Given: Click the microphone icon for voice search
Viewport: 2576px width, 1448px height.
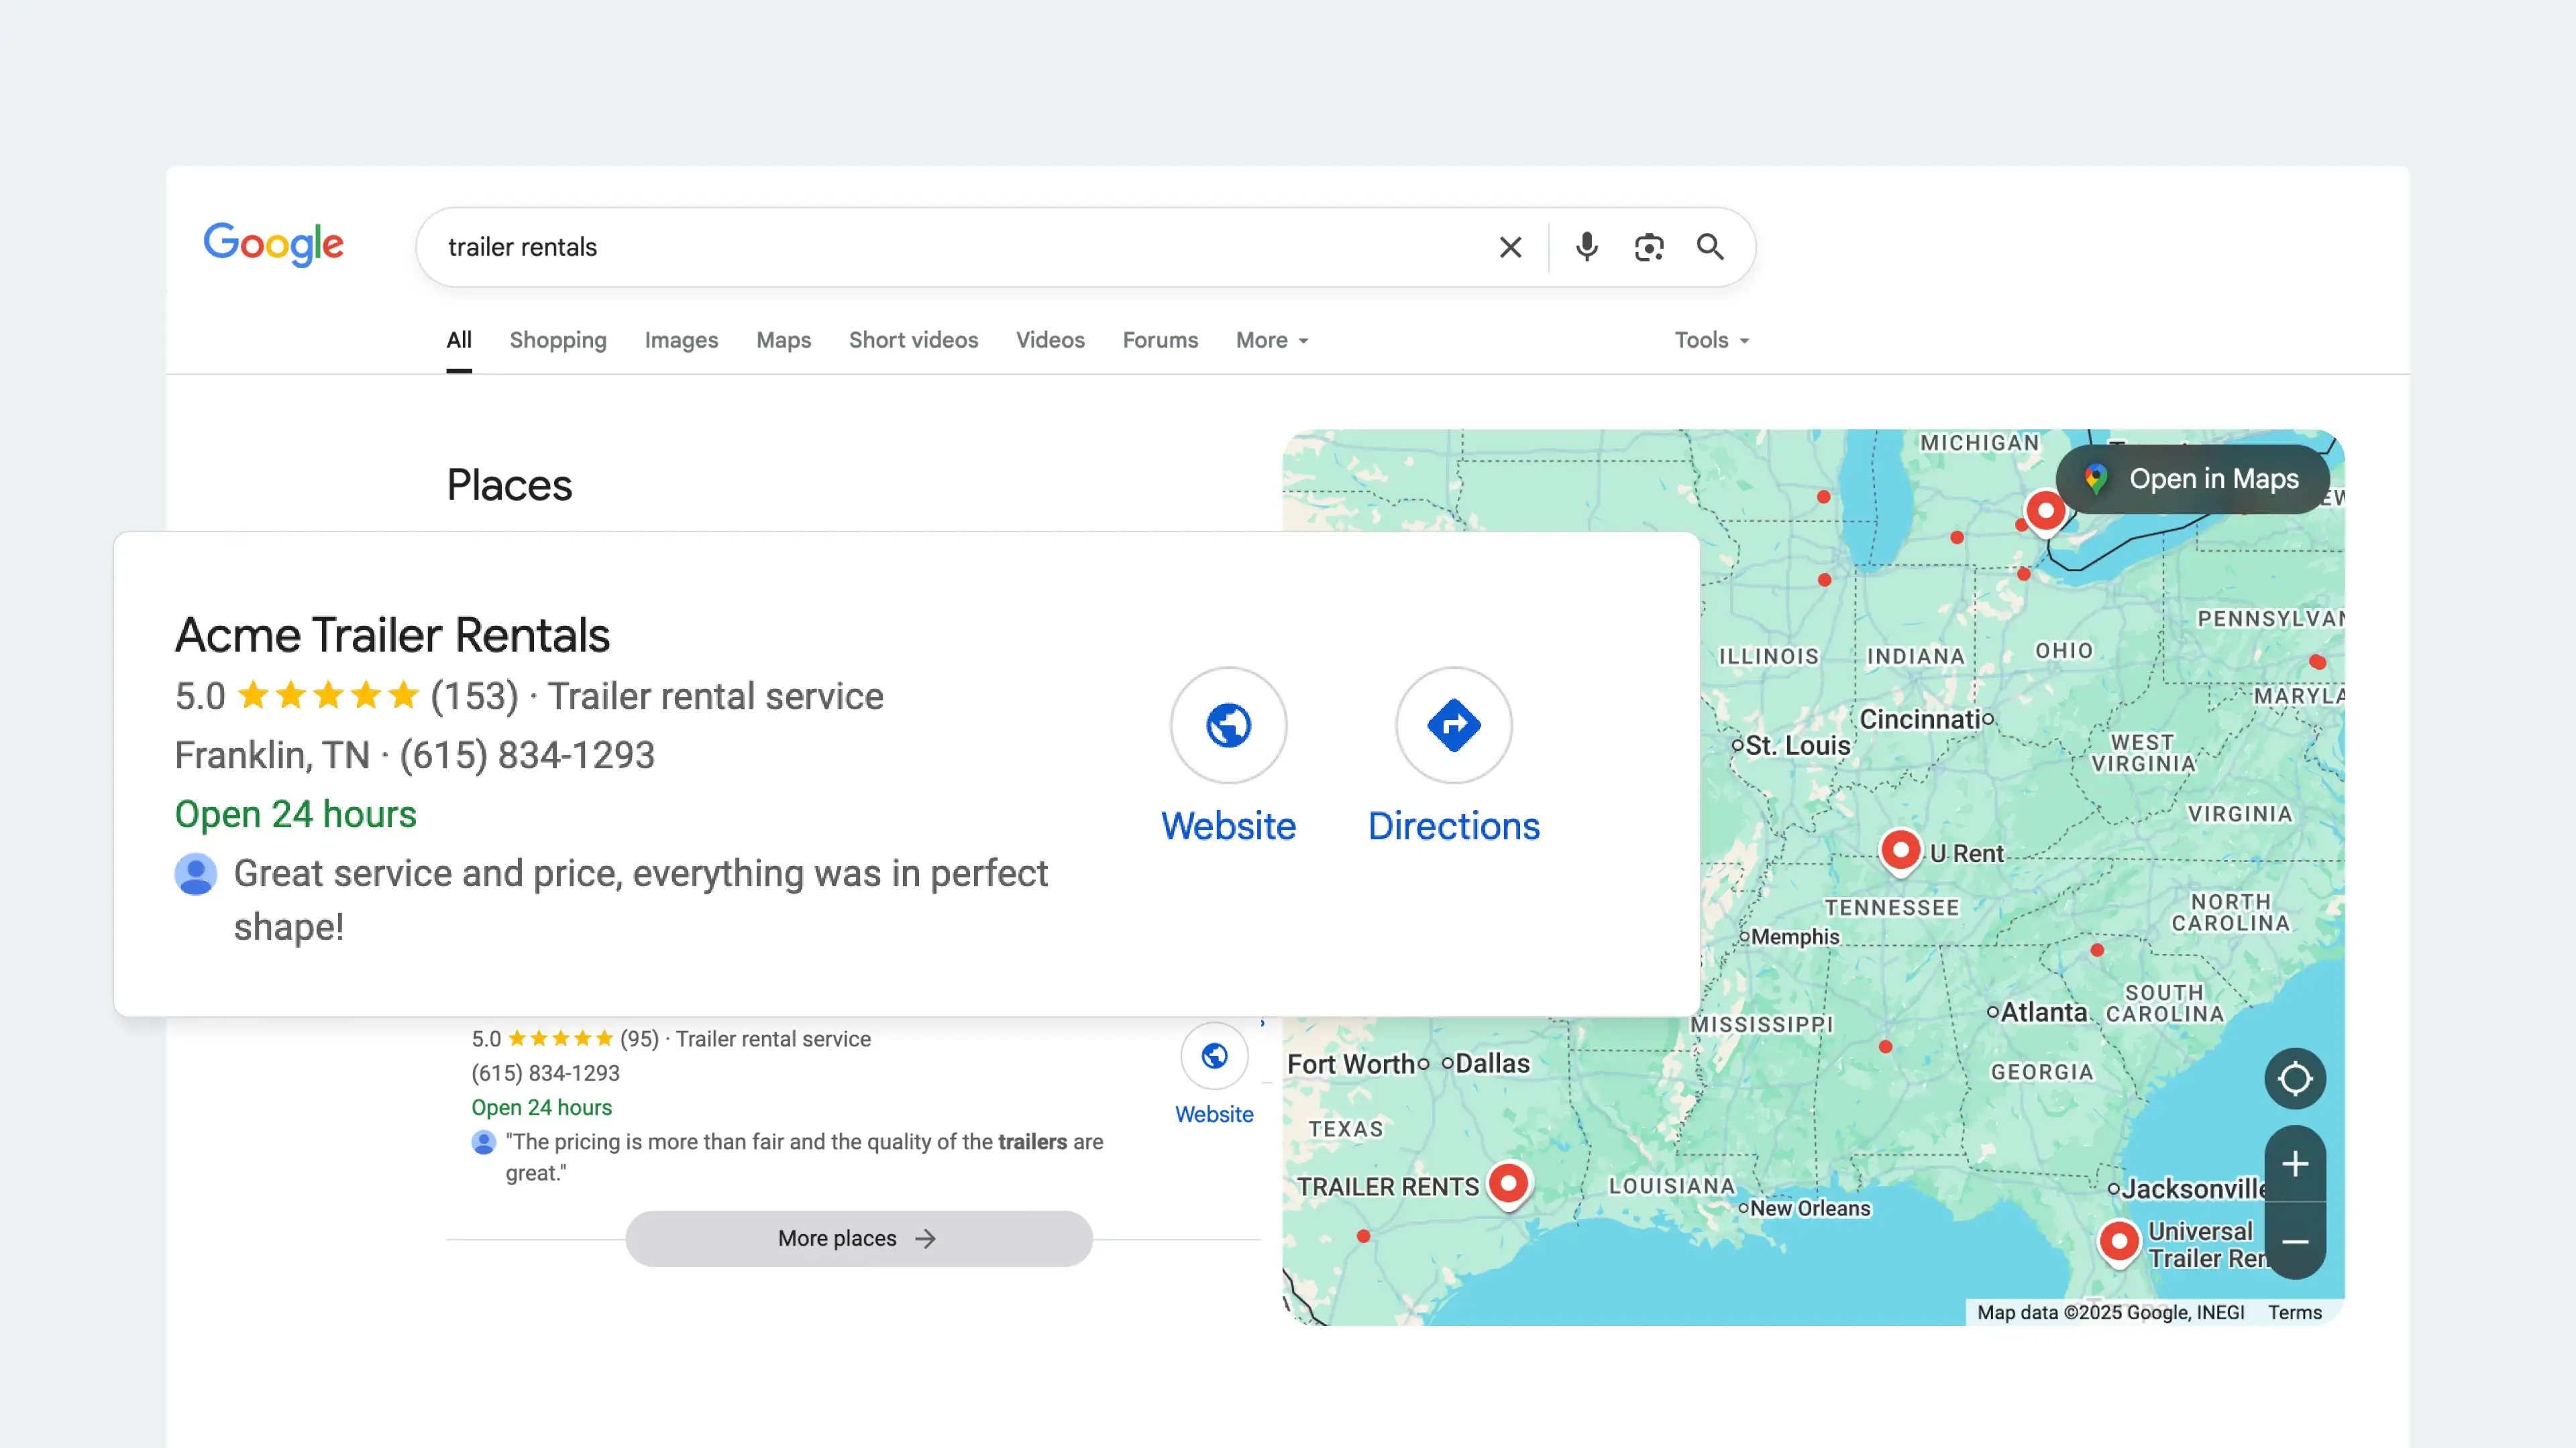Looking at the screenshot, I should point(1586,247).
